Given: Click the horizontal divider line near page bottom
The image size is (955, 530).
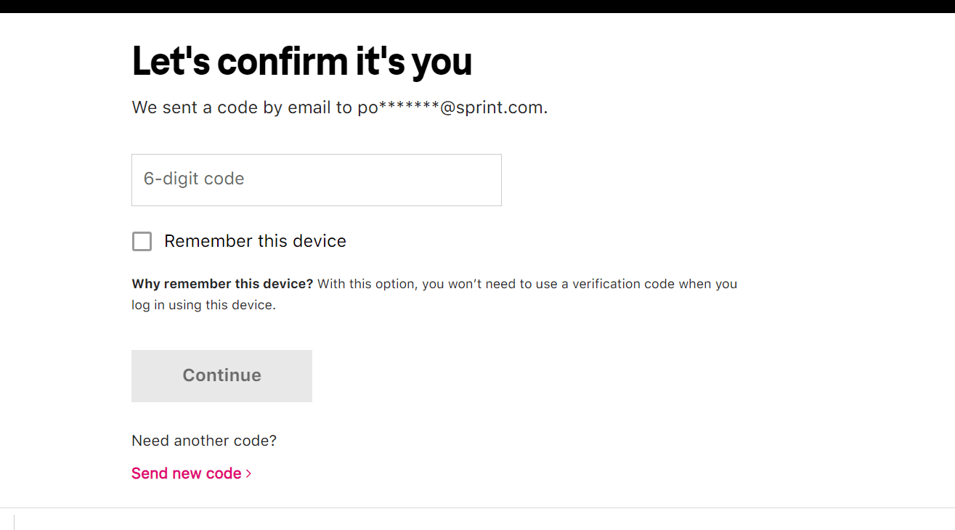Looking at the screenshot, I should point(477,507).
